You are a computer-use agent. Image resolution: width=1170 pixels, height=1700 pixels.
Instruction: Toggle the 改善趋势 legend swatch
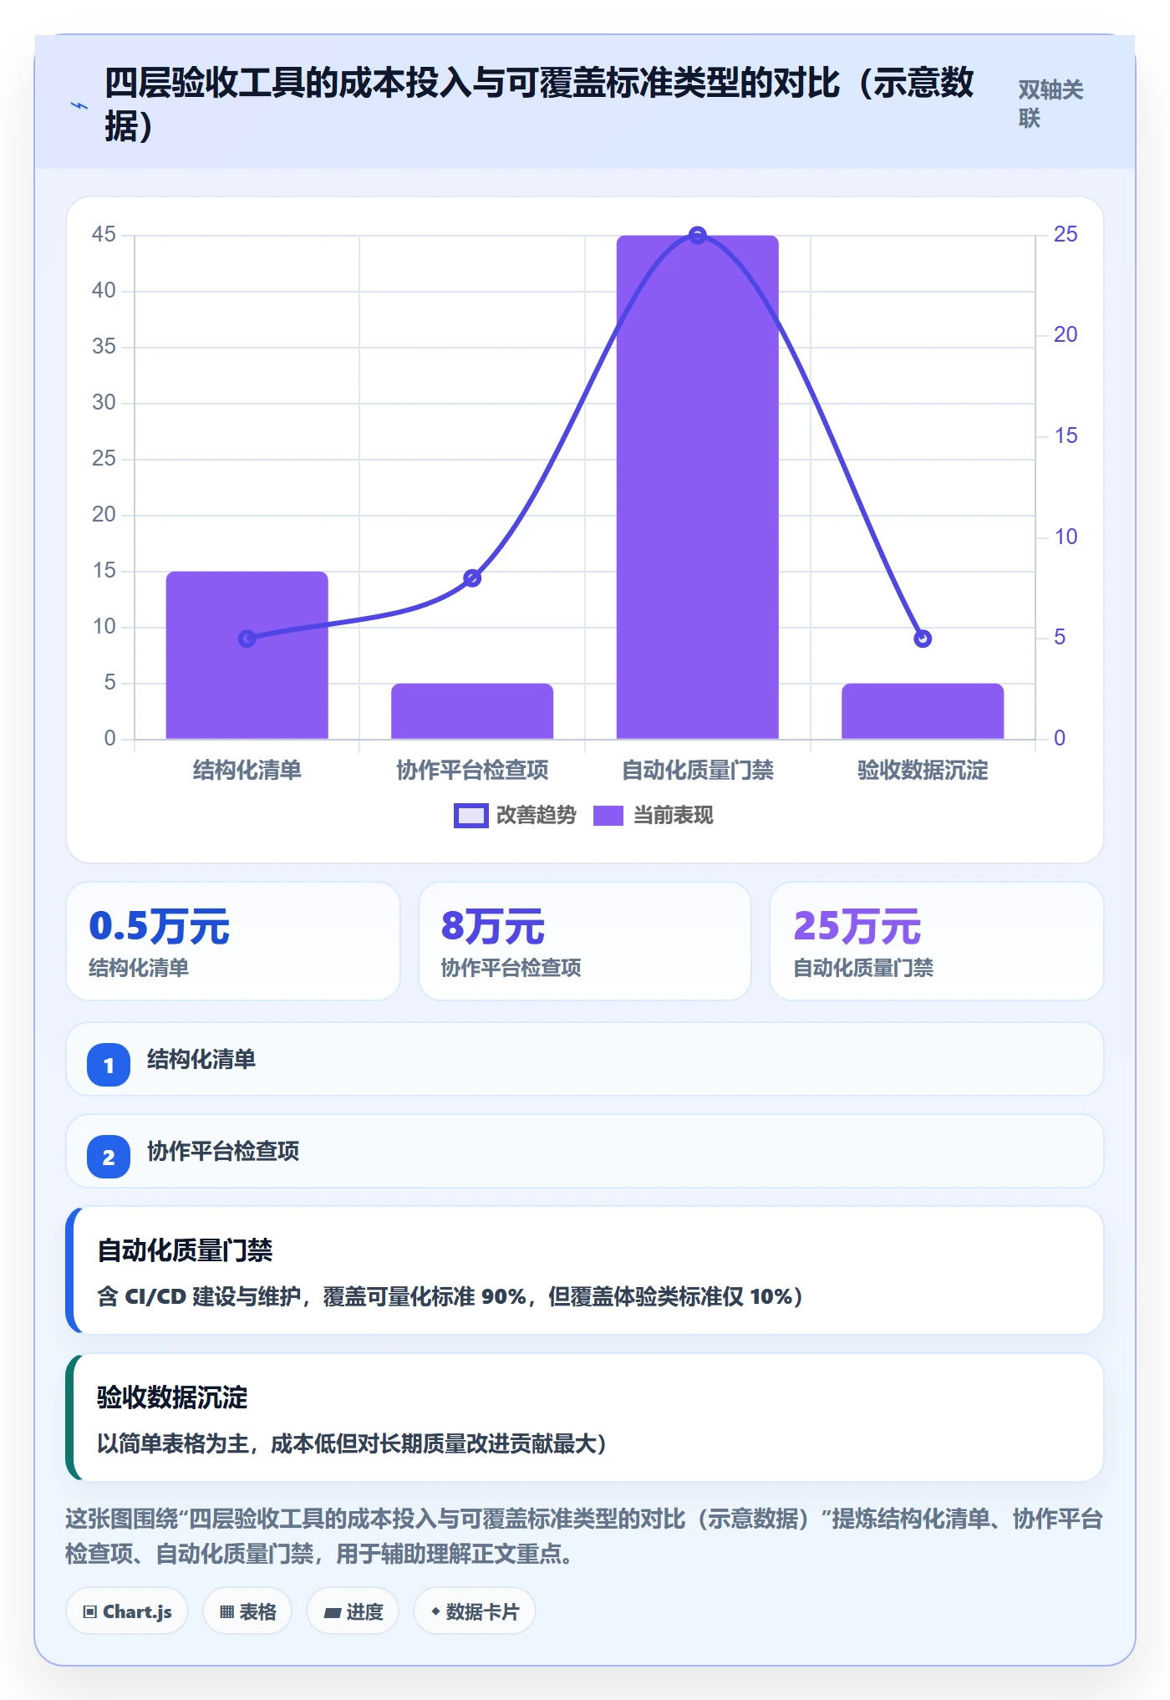471,816
